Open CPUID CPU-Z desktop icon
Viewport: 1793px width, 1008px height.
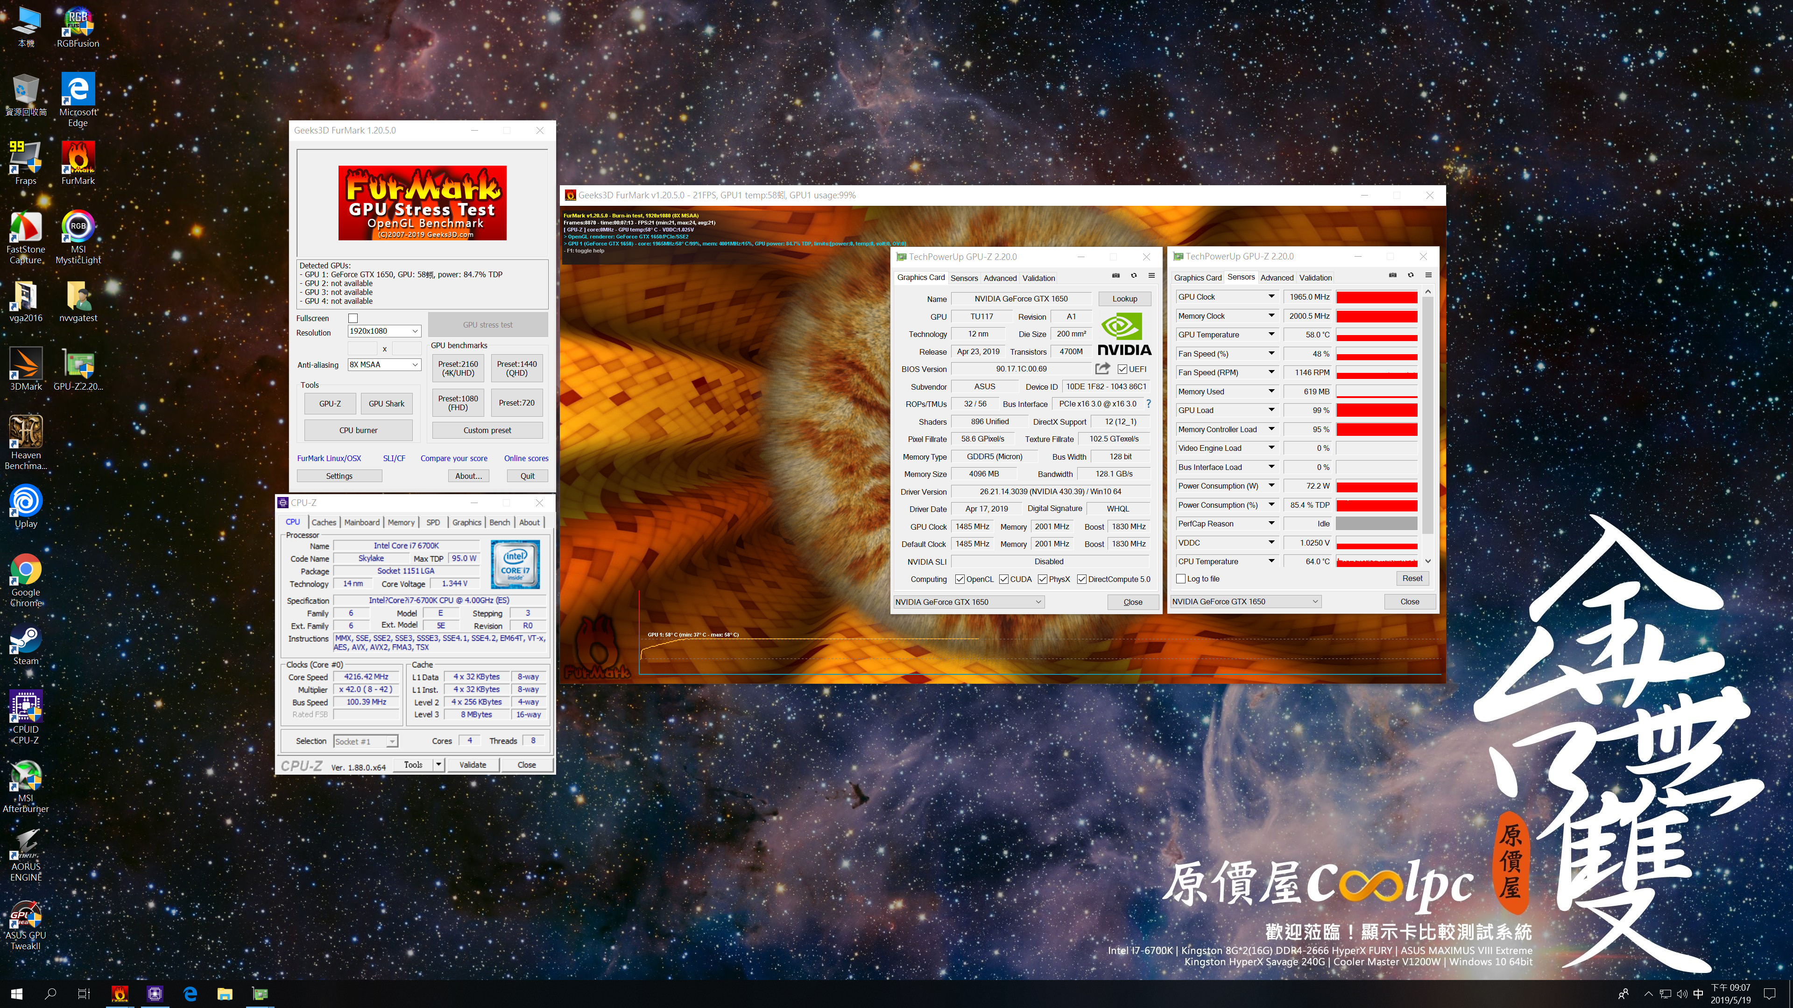[x=26, y=717]
